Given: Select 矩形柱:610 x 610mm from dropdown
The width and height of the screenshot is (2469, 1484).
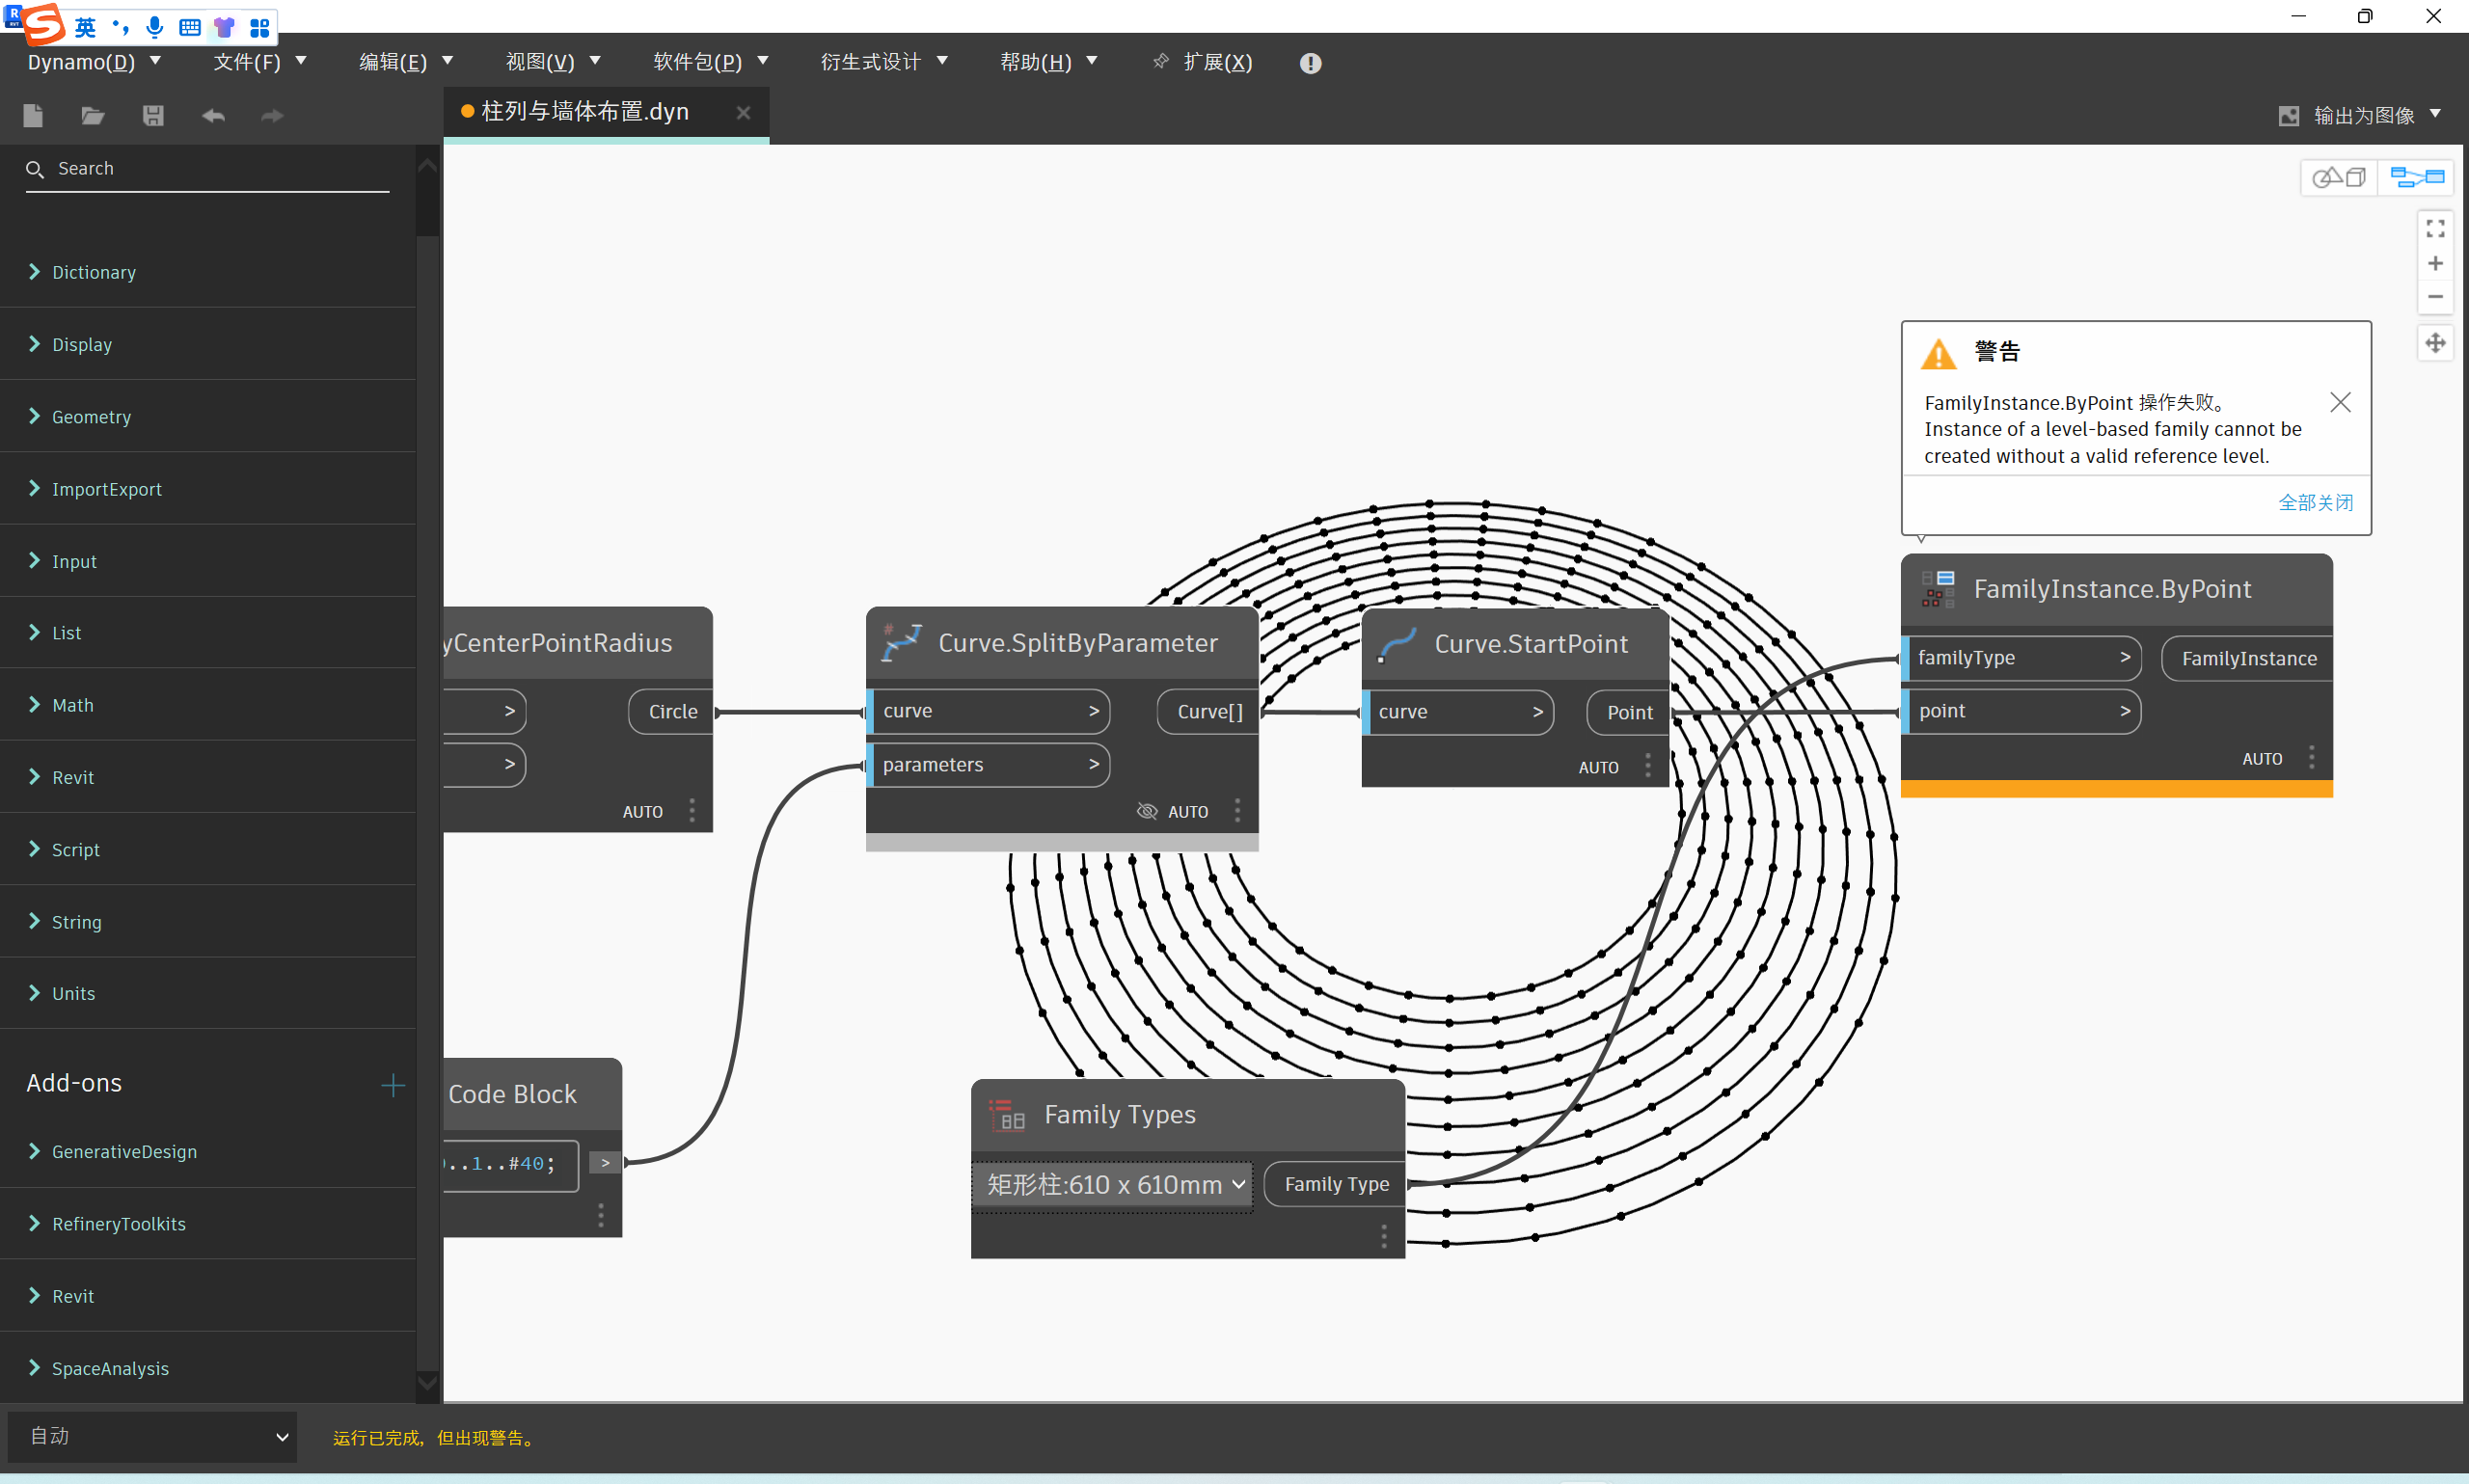Looking at the screenshot, I should tap(1113, 1182).
